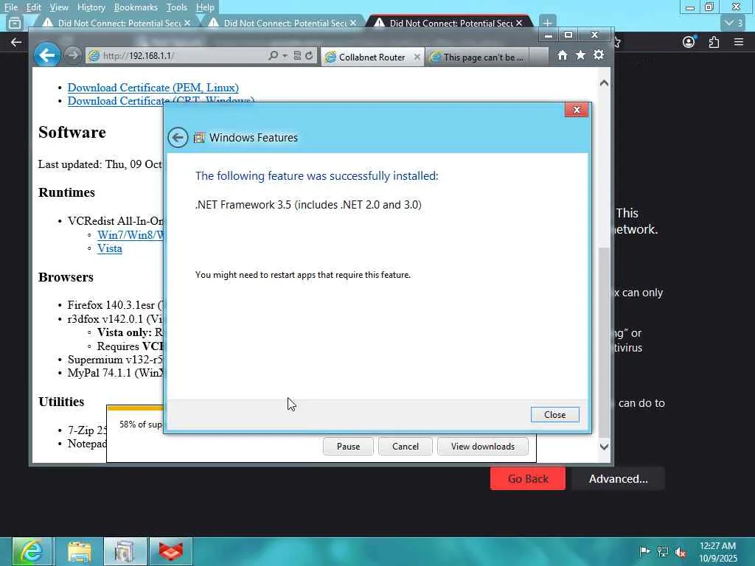
Task: Click IE page scrollbar down arrow
Action: pyautogui.click(x=604, y=447)
